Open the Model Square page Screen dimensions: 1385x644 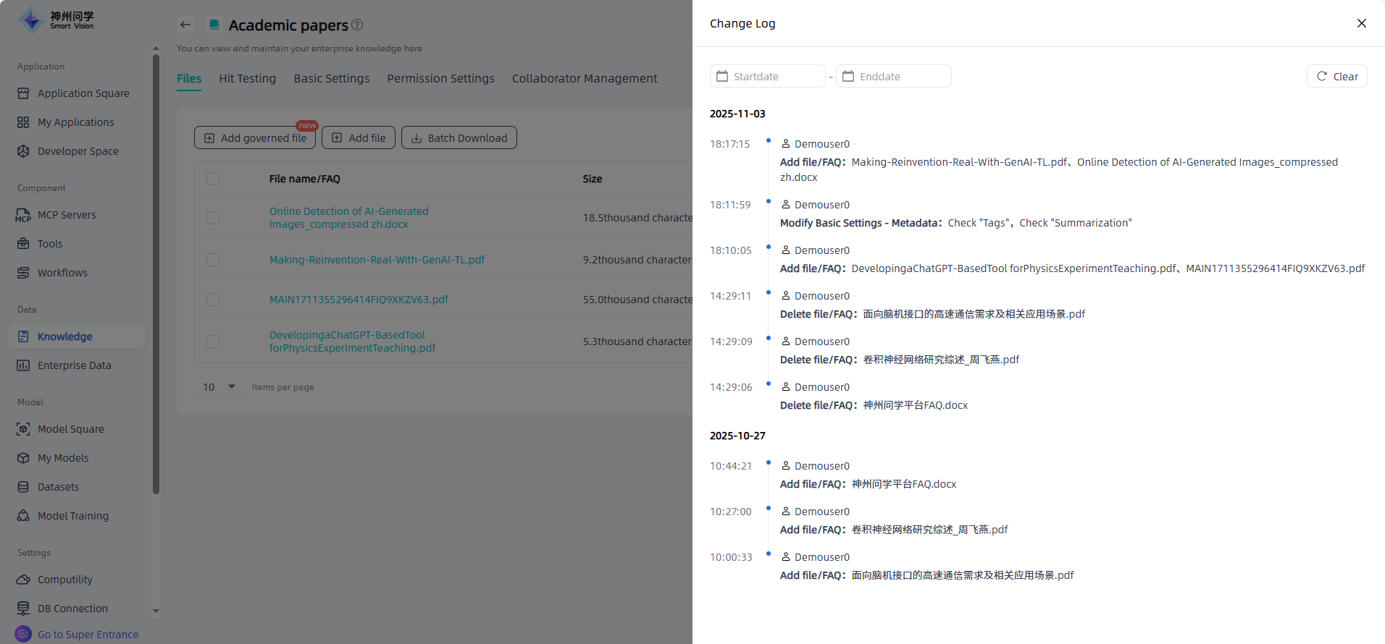(x=70, y=429)
